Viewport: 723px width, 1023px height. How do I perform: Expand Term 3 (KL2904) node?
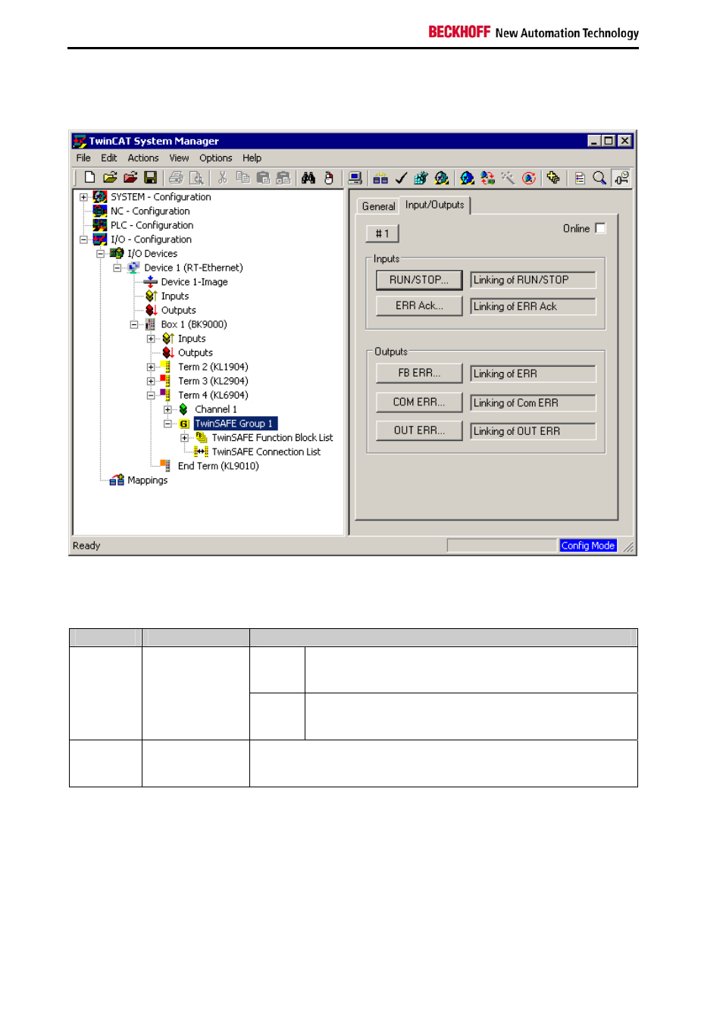pos(151,381)
